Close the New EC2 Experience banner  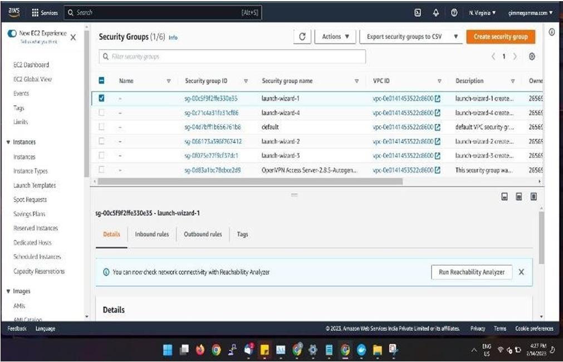pyautogui.click(x=73, y=37)
